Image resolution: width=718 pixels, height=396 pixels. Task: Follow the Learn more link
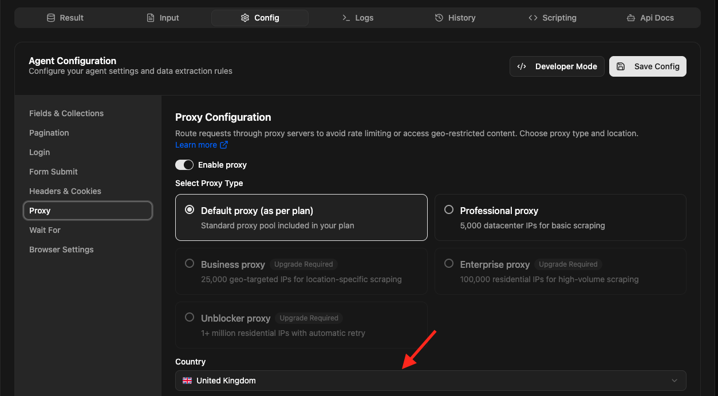point(196,145)
